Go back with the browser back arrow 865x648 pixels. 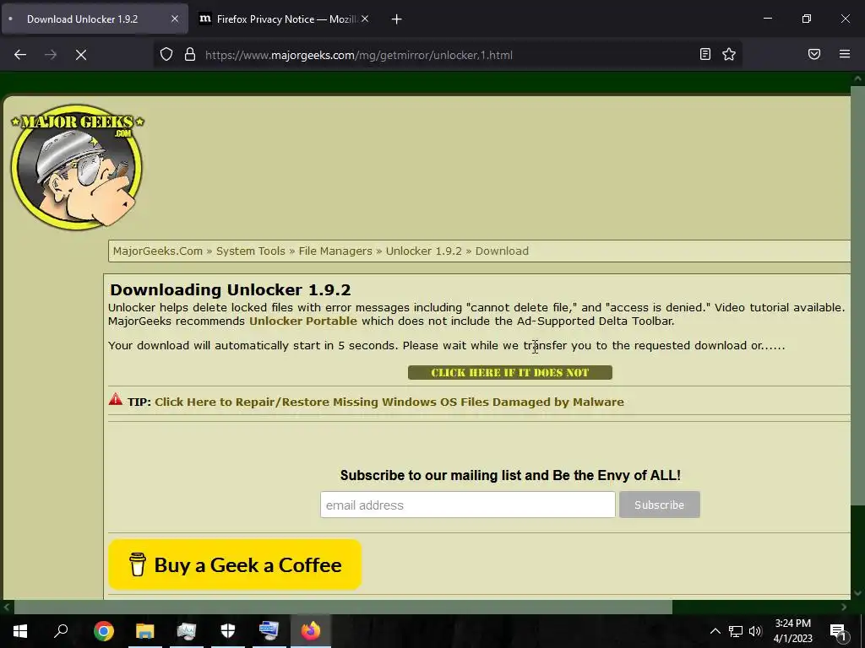coord(20,55)
